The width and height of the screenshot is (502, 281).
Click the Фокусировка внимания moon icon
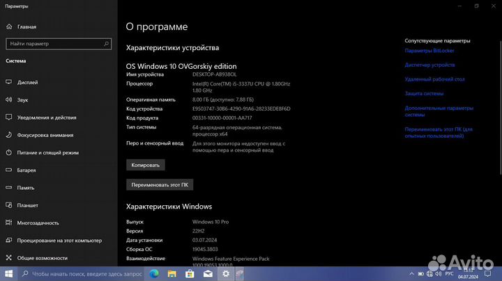pyautogui.click(x=9, y=135)
